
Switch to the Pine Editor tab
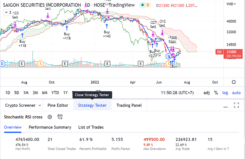[58, 105]
